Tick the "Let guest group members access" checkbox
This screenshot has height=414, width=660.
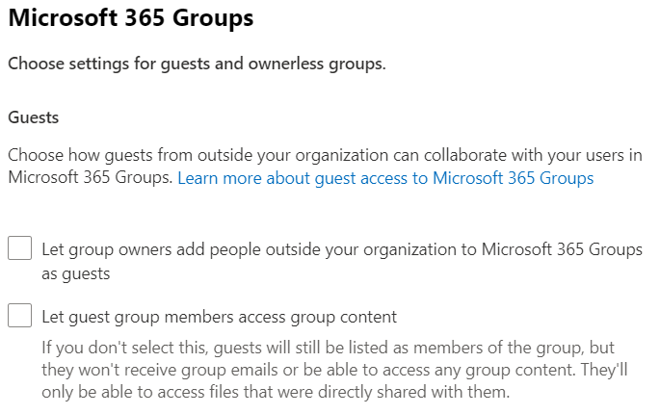pyautogui.click(x=19, y=316)
